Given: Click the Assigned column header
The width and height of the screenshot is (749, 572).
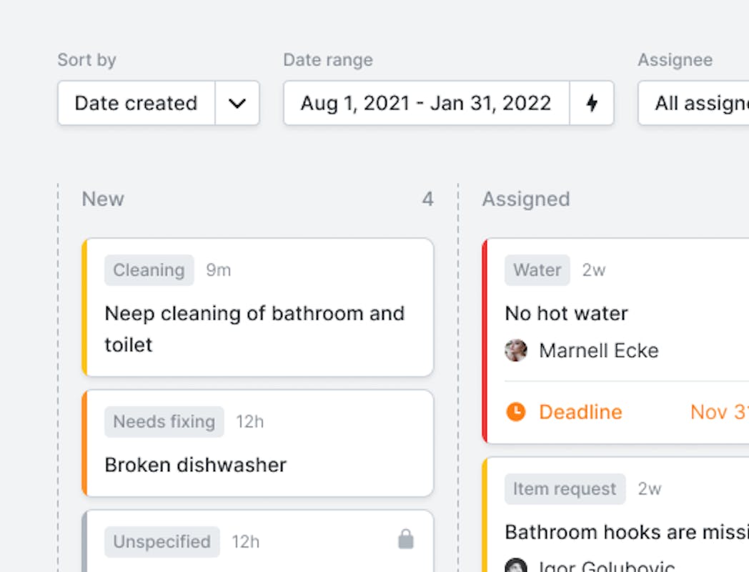Looking at the screenshot, I should [x=526, y=199].
